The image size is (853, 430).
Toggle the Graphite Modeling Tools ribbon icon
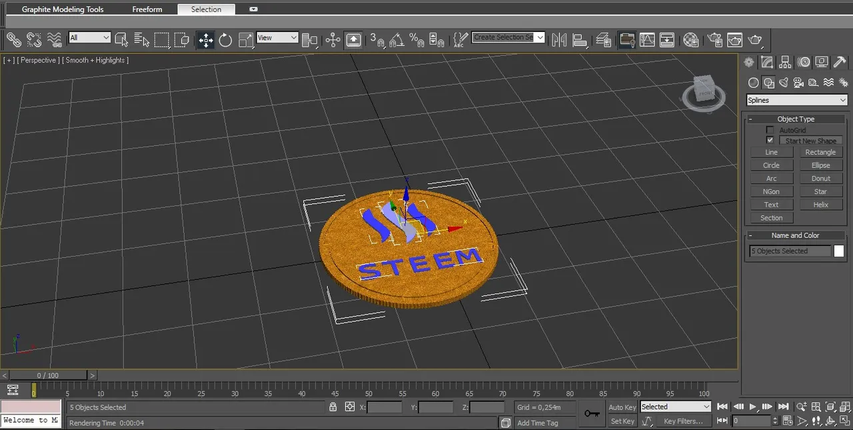[x=626, y=40]
